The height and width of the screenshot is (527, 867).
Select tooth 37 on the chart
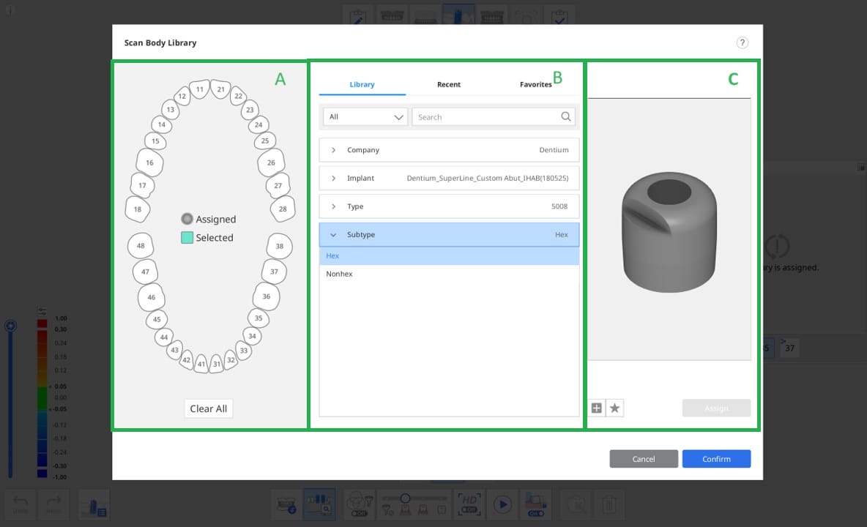(275, 272)
